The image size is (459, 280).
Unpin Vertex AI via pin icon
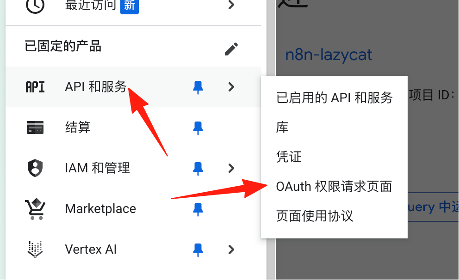click(x=198, y=250)
